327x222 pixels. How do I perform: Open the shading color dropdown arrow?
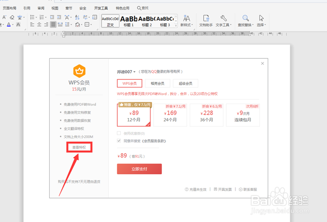tap(81, 25)
